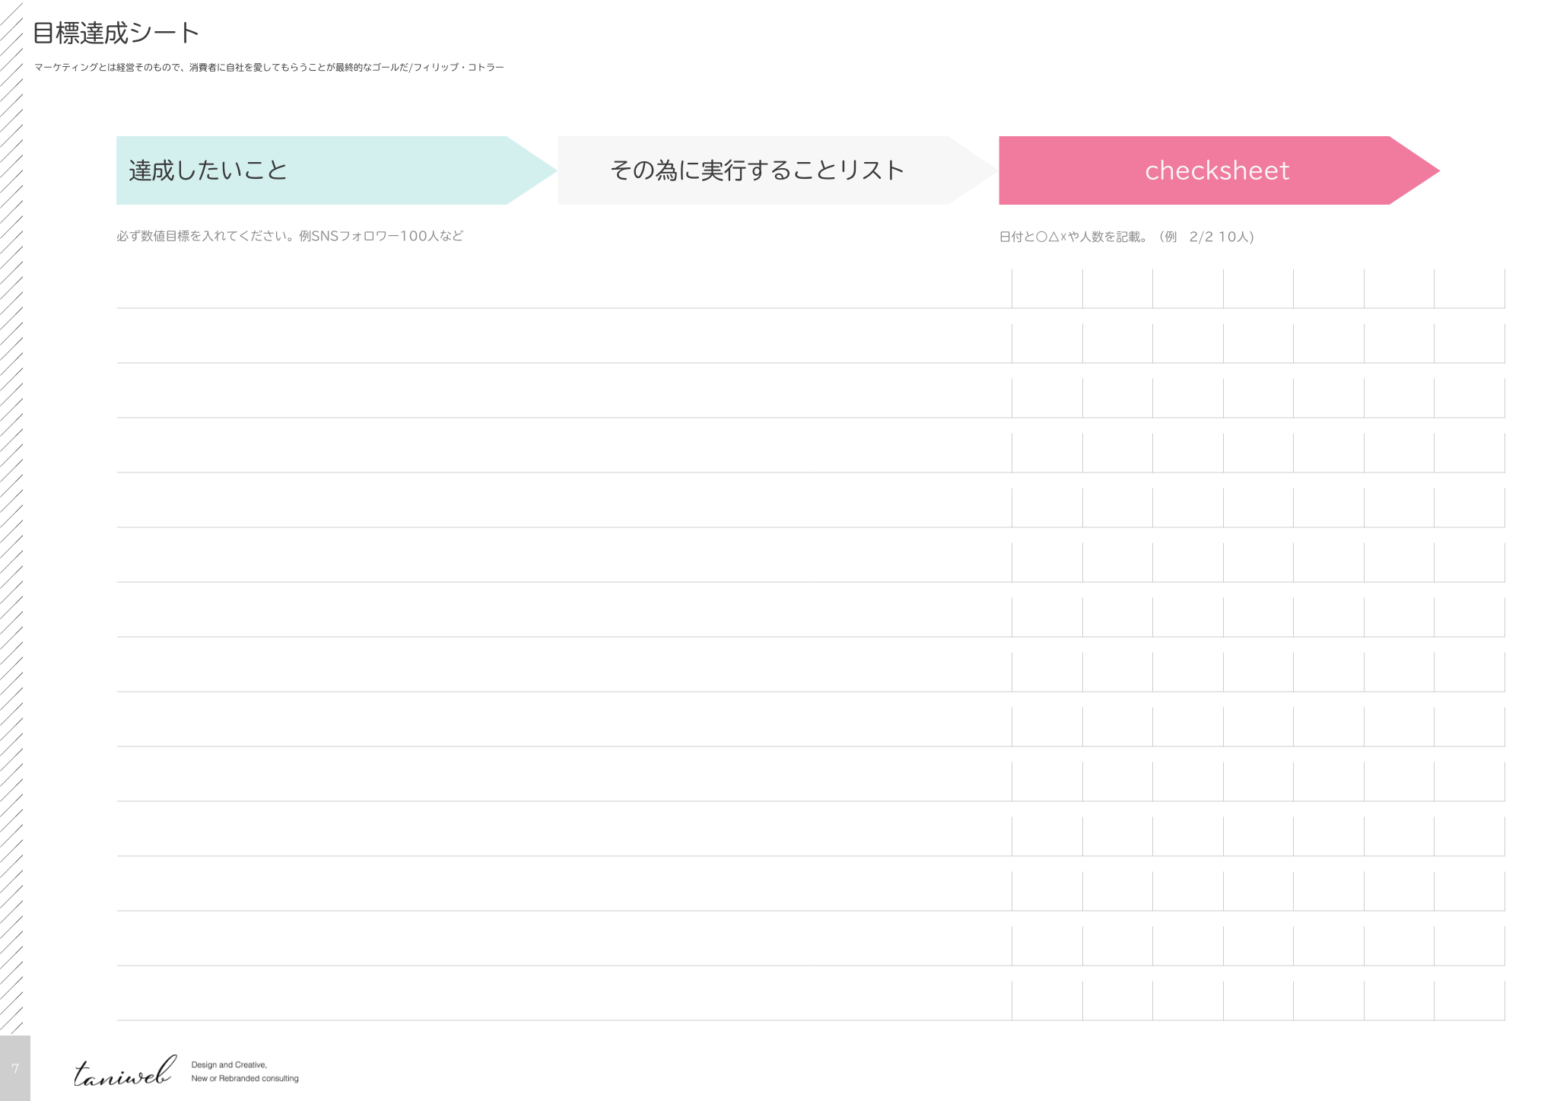Image resolution: width=1557 pixels, height=1101 pixels.
Task: Click the page number 7 box
Action: [x=14, y=1068]
